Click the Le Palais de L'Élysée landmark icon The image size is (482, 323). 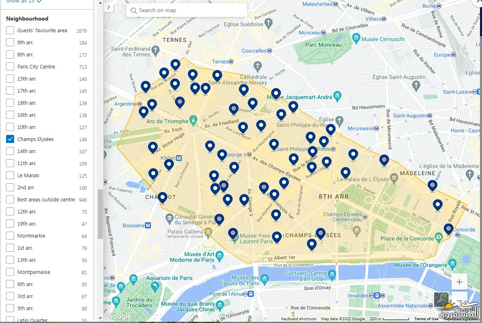(394, 178)
